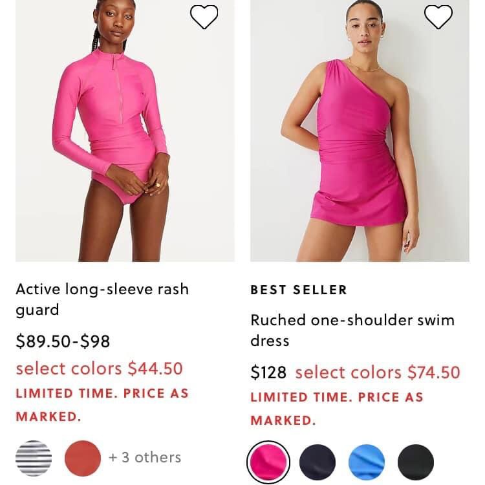Favorite the Active long-sleeve rash guard heart
The width and height of the screenshot is (485, 485).
[x=204, y=17]
